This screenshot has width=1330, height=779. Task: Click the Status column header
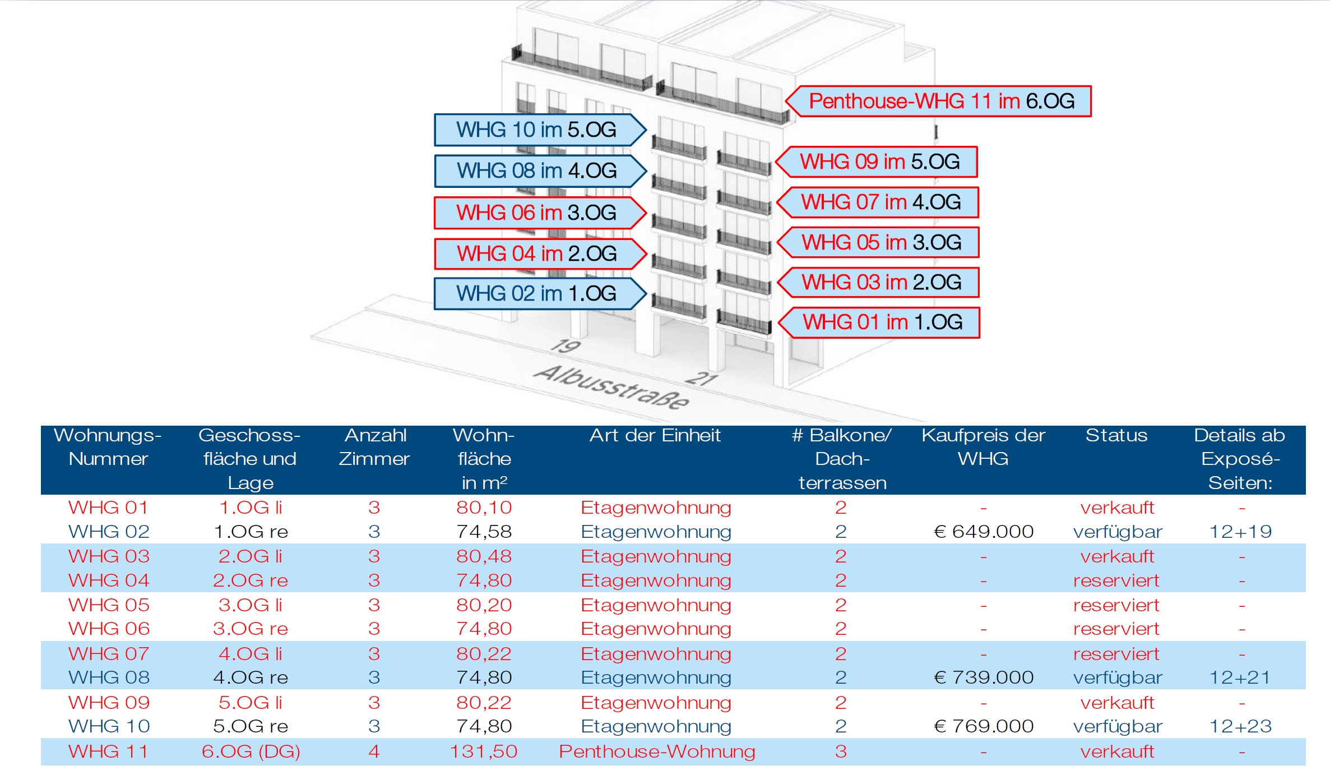1116,436
